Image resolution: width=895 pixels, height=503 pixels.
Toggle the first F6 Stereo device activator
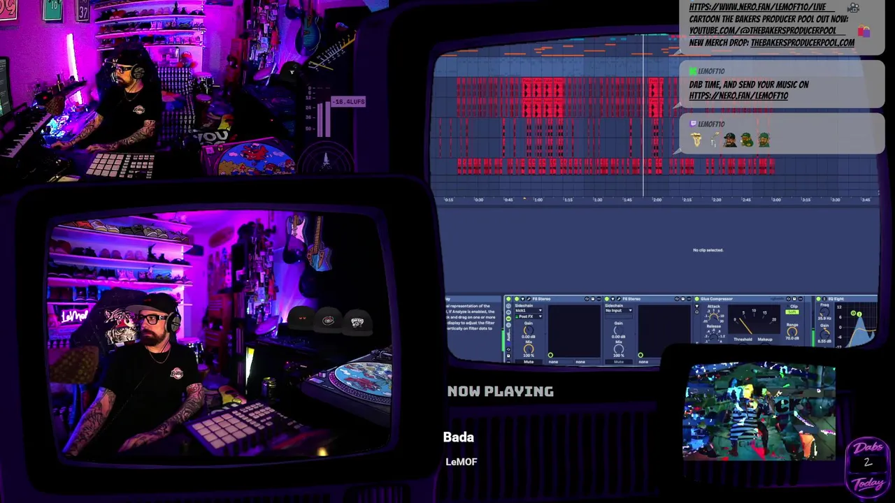[x=517, y=299]
